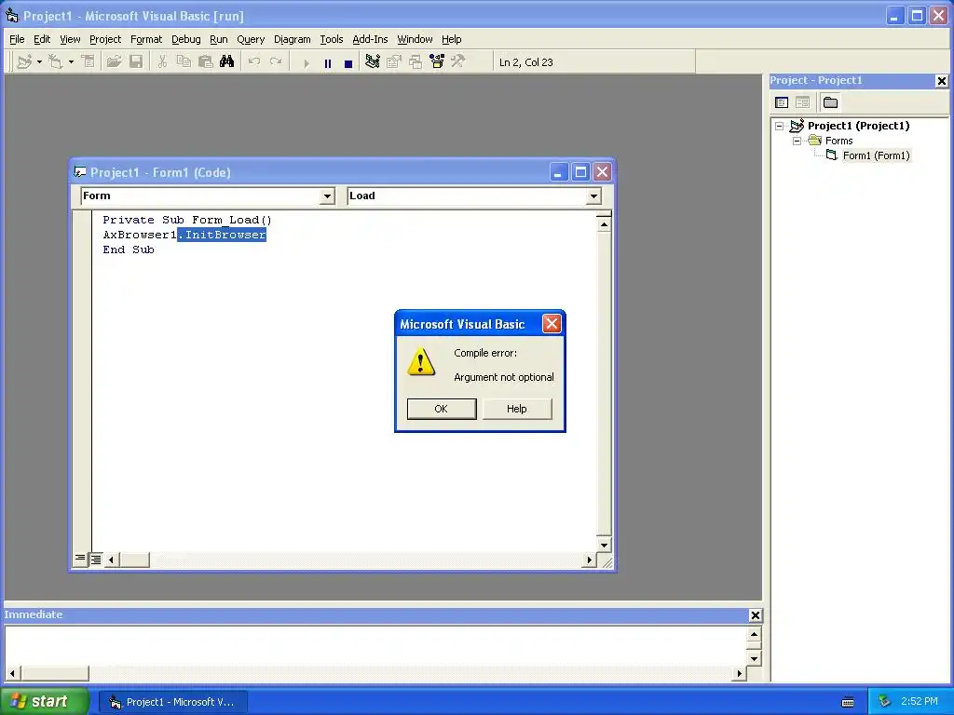
Task: Click Immediate window scroll down arrow
Action: [754, 659]
